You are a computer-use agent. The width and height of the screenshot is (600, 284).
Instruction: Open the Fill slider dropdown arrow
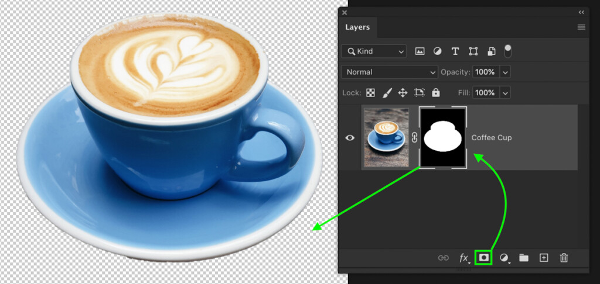point(505,93)
